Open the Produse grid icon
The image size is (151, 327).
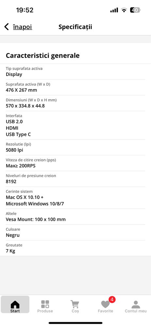(45, 304)
